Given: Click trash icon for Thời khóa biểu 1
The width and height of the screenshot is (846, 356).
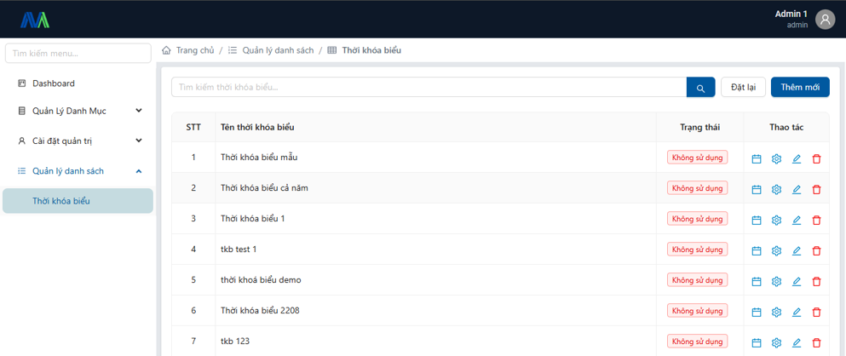Looking at the screenshot, I should [816, 220].
